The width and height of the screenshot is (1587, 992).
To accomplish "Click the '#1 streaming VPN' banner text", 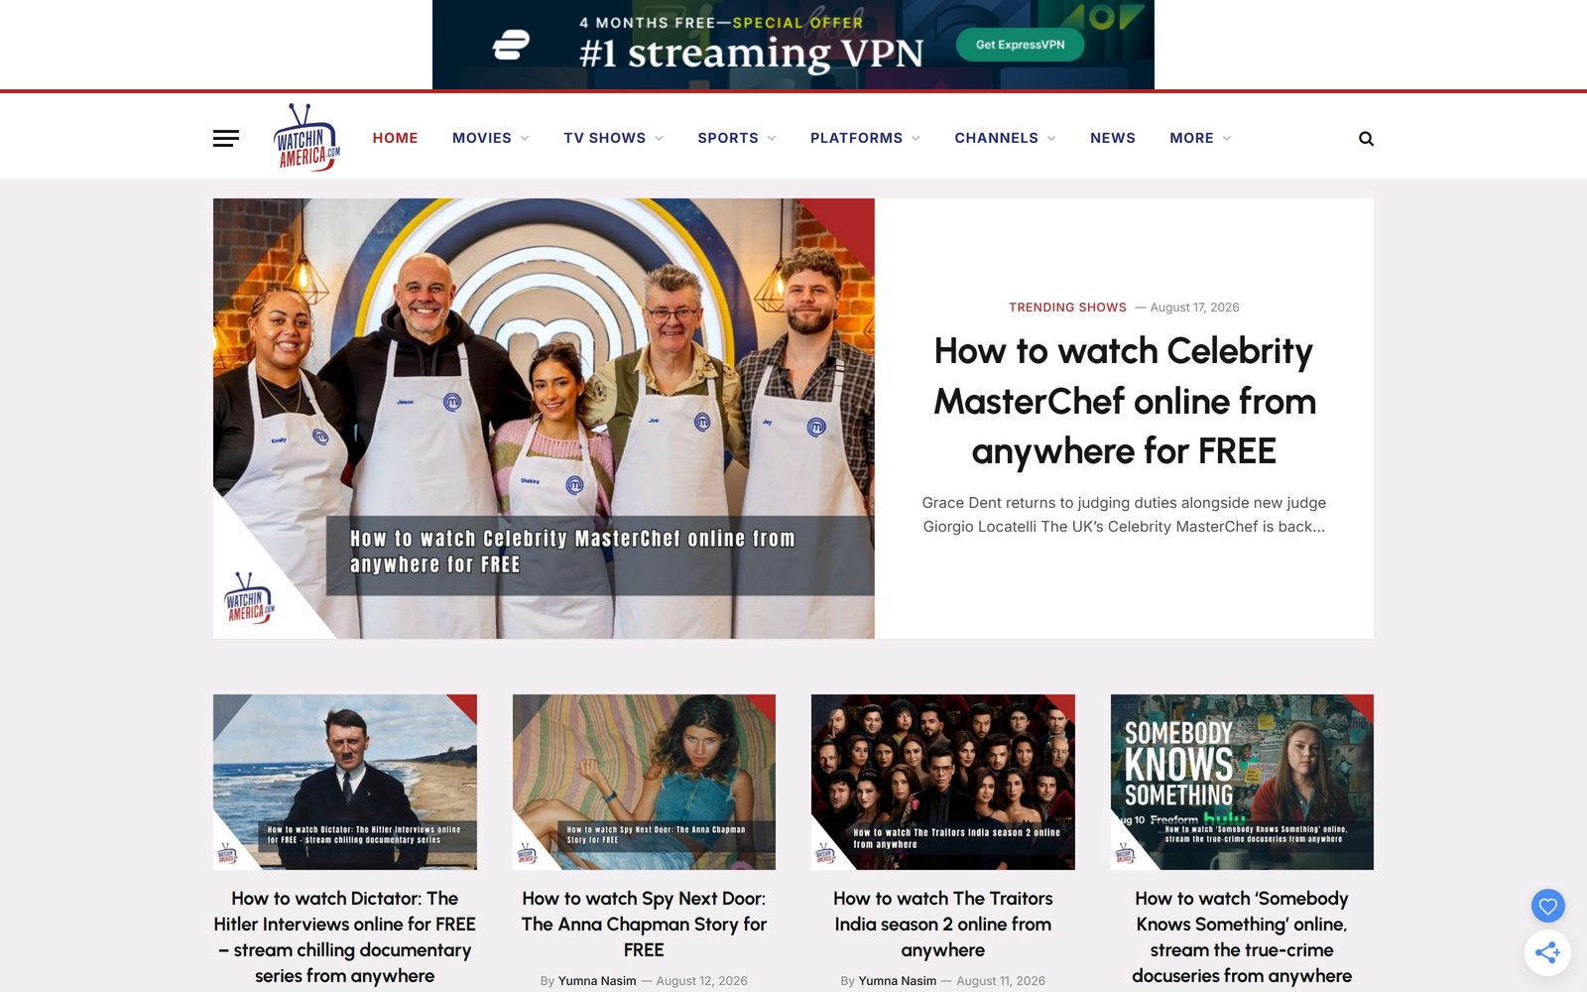I will (x=751, y=53).
